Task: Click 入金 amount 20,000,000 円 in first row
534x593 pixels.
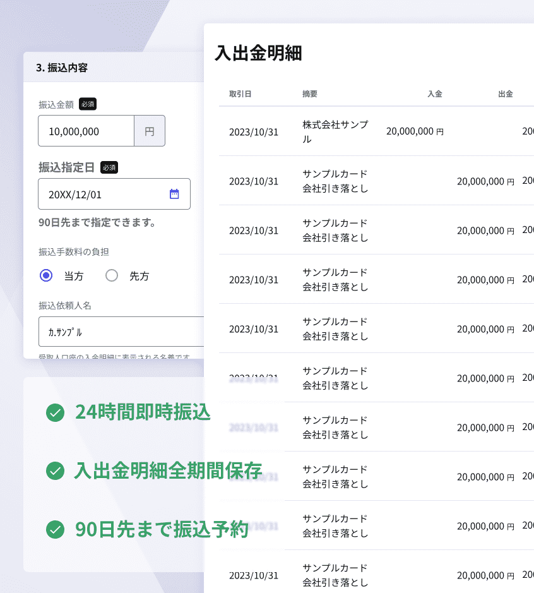Action: (x=415, y=131)
